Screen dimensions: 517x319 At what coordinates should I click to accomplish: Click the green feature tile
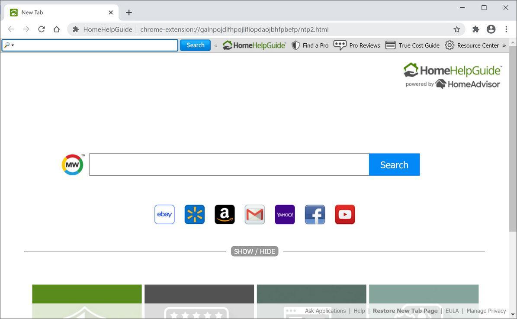[87, 301]
